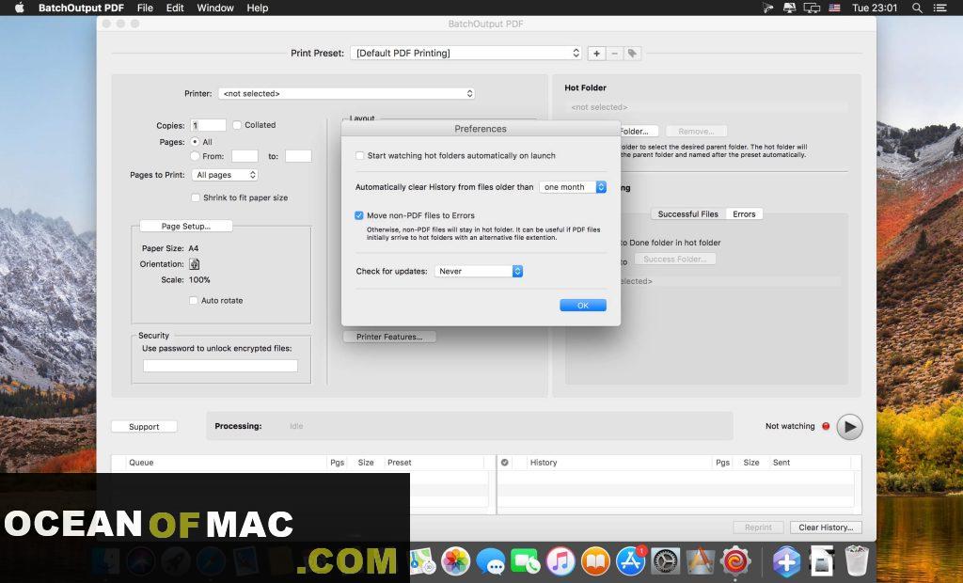Open the Check for updates dropdown

point(479,272)
